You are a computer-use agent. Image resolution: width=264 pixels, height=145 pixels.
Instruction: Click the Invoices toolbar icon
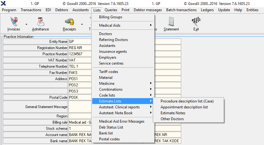13,22
